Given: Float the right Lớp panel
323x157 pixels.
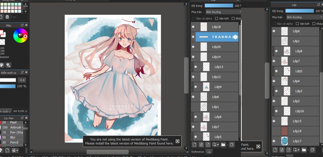Looking at the screenshot, I should click(x=319, y=5).
